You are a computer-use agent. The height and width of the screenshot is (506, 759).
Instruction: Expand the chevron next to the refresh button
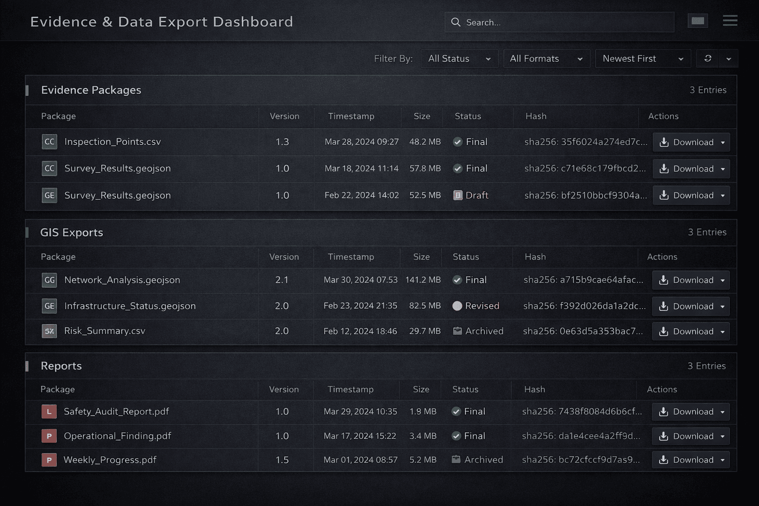click(728, 59)
